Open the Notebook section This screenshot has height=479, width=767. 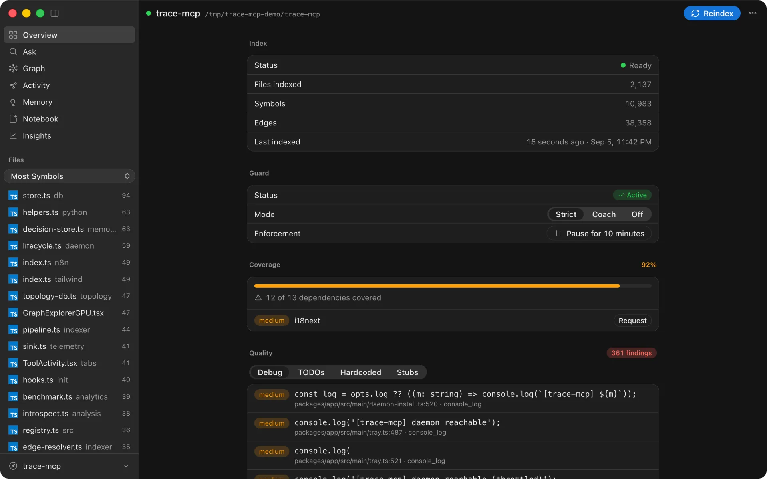[70, 119]
